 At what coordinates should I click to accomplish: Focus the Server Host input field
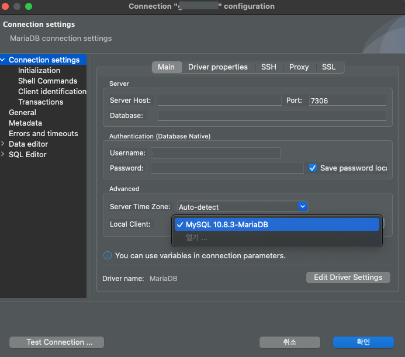(x=220, y=100)
